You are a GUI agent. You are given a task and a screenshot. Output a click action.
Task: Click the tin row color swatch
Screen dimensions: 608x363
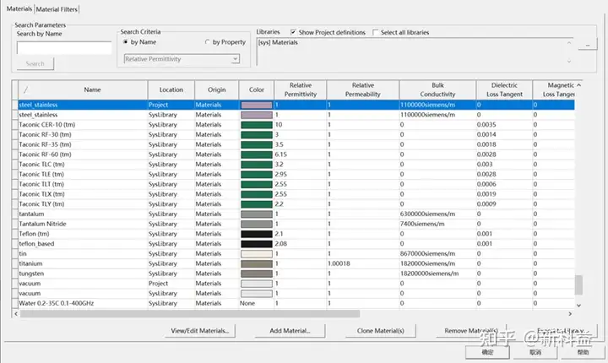[x=257, y=254]
